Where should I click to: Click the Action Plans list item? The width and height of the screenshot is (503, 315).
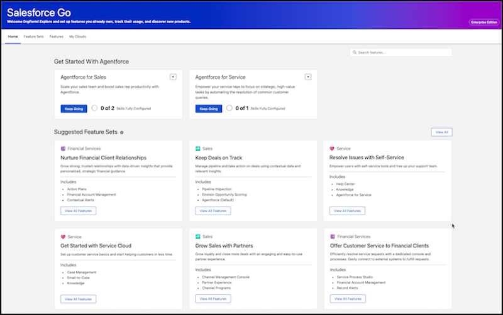coord(77,190)
